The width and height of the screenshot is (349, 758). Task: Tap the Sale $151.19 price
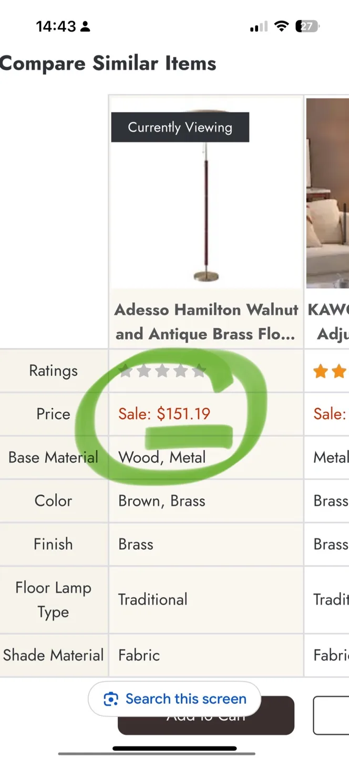point(164,414)
